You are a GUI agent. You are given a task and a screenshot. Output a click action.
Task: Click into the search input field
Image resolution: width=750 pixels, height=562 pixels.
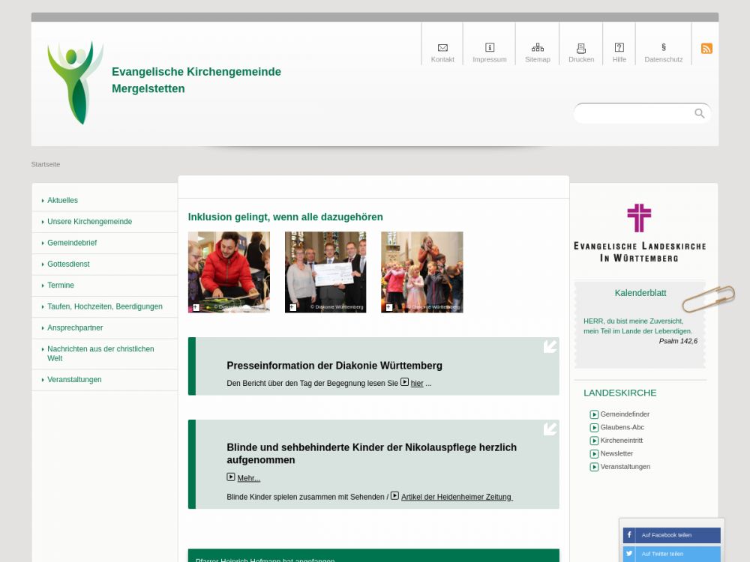point(634,114)
